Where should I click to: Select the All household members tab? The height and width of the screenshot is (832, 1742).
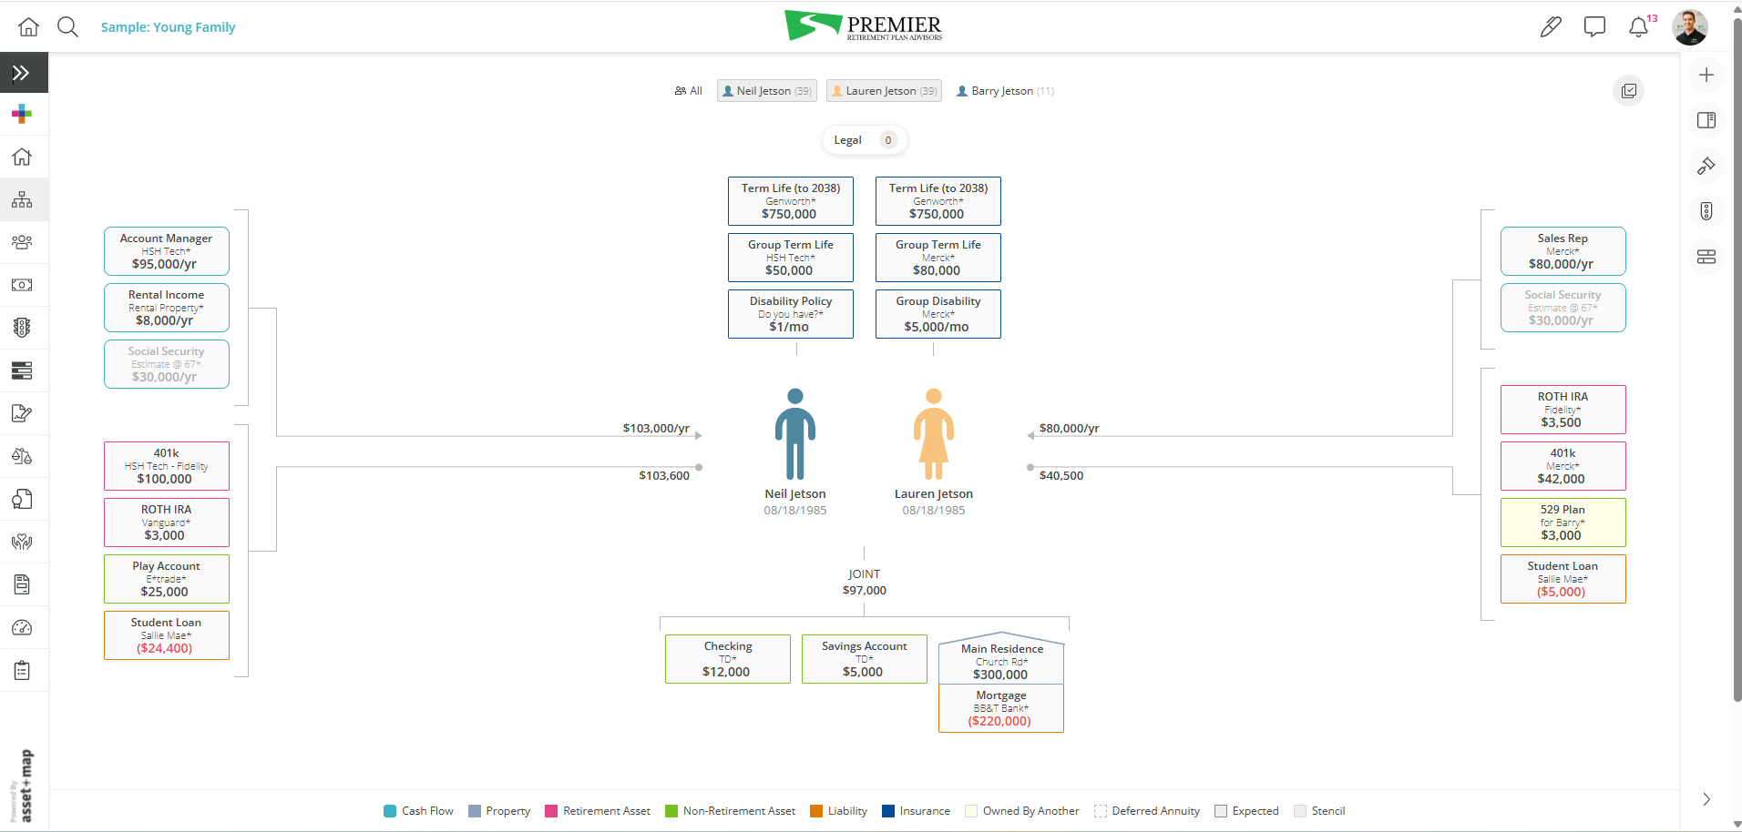click(689, 91)
